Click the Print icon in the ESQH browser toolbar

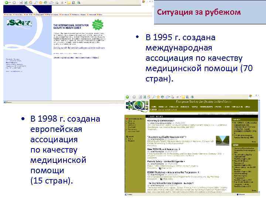(172, 97)
